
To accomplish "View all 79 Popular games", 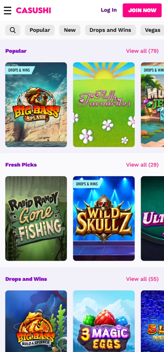I will point(142,51).
